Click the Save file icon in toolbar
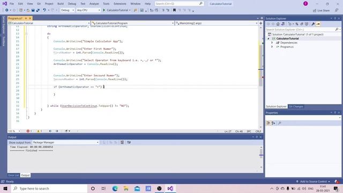 (33, 10)
